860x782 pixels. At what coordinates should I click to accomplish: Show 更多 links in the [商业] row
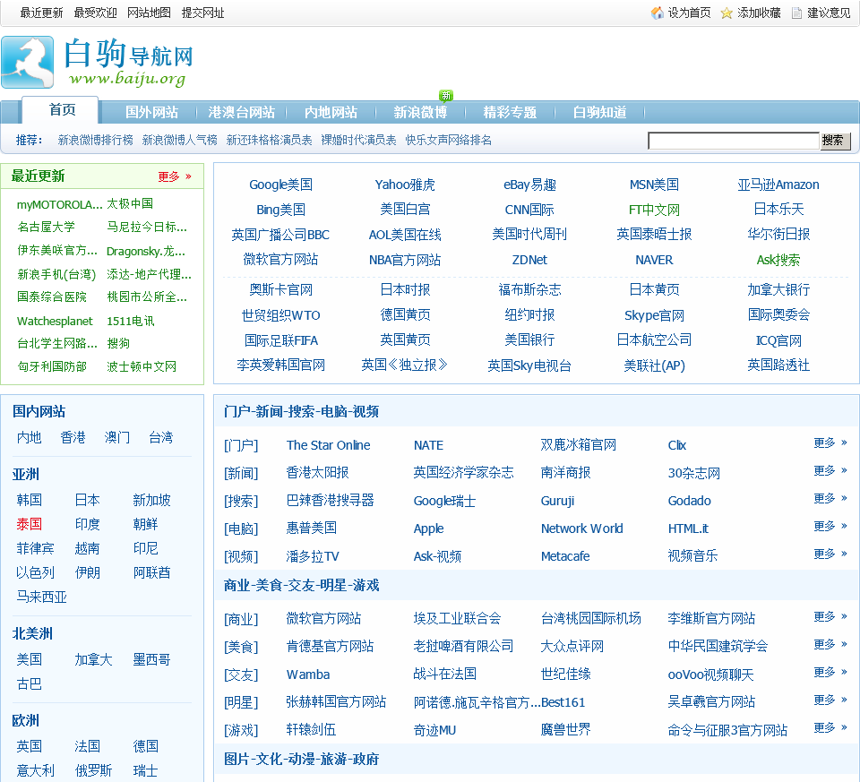830,617
